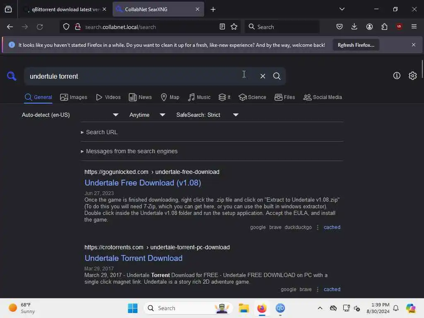
Task: Submit search with the magnifier icon
Action: tap(277, 76)
